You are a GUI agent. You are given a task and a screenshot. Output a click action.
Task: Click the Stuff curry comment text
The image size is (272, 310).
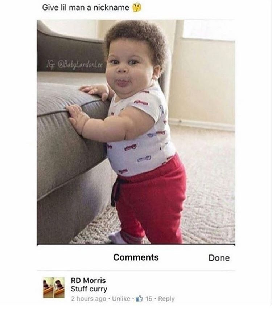[89, 289]
